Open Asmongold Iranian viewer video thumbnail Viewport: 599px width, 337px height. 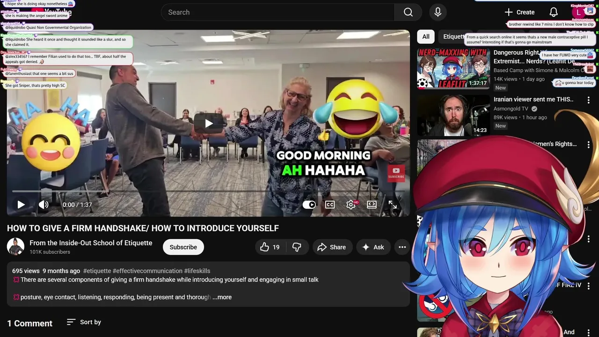coord(453,115)
